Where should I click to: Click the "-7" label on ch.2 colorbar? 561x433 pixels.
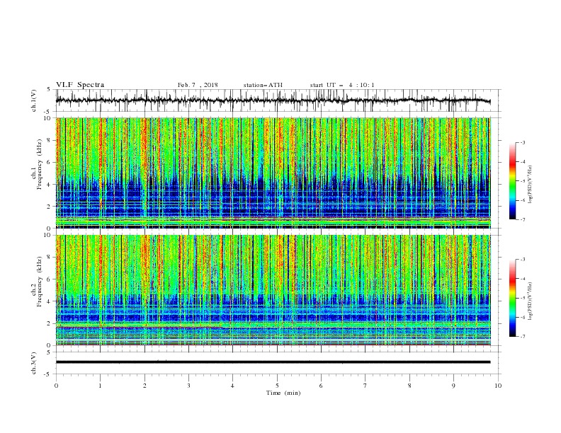(x=523, y=337)
